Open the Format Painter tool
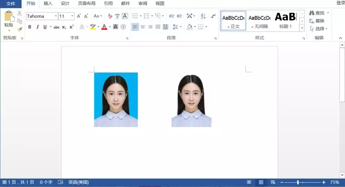345x187 pixels. 20,29
